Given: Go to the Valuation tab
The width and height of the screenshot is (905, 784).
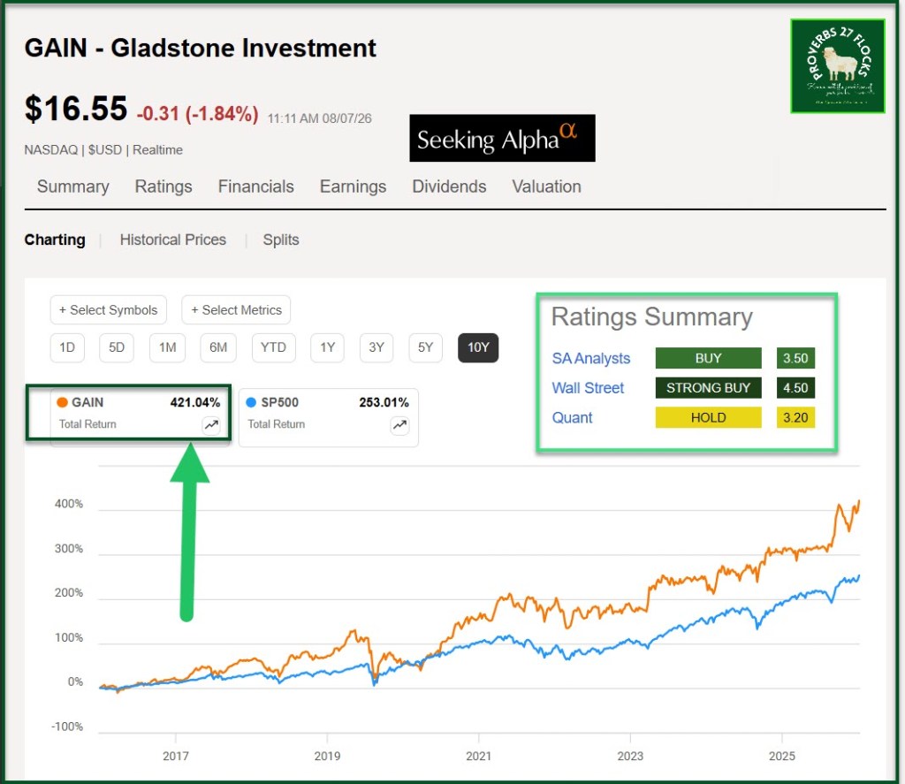Looking at the screenshot, I should point(546,186).
